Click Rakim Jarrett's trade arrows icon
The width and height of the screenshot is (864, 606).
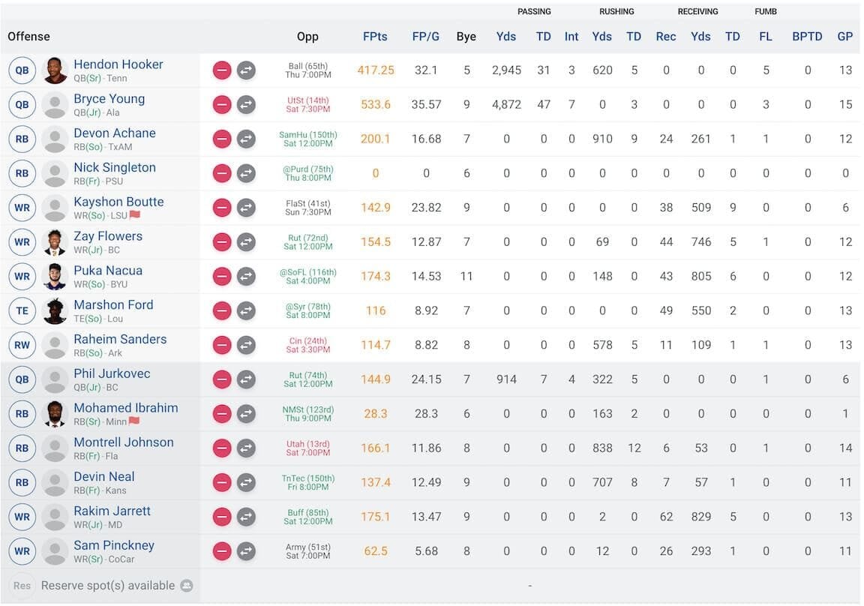pyautogui.click(x=246, y=517)
